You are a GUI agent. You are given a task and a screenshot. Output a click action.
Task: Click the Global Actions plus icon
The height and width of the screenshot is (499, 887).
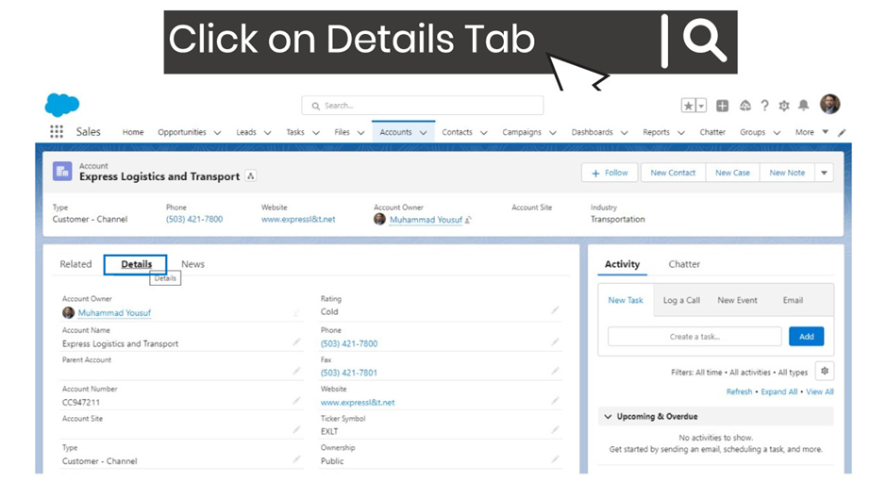723,106
